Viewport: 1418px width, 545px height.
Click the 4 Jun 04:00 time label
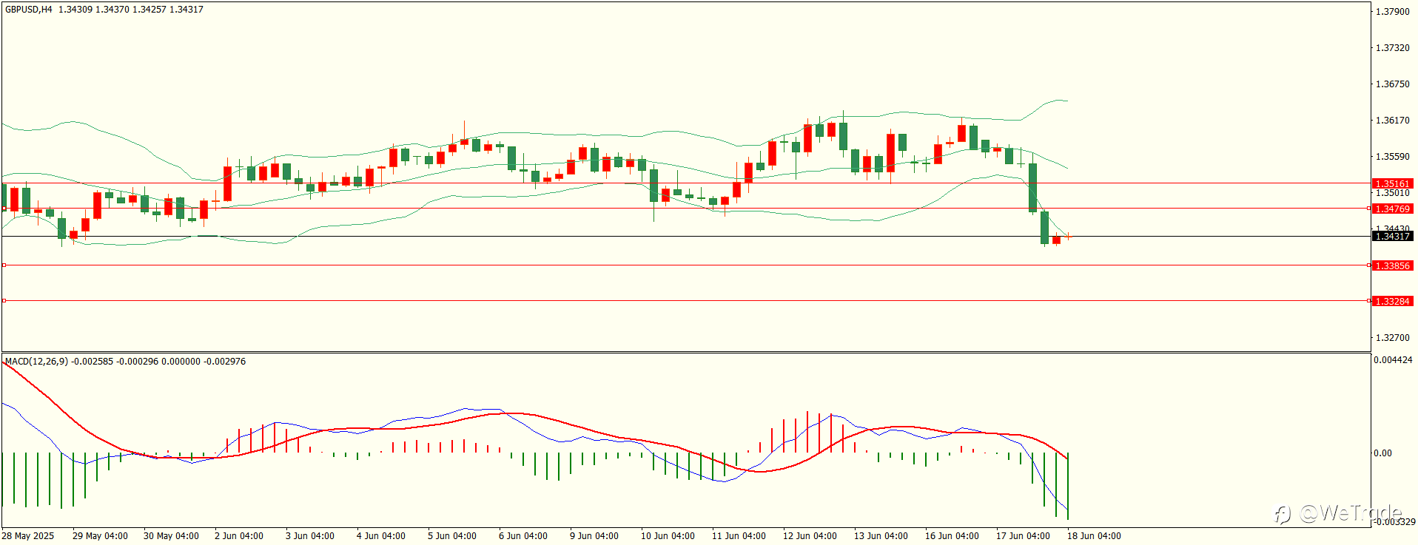pyautogui.click(x=381, y=536)
